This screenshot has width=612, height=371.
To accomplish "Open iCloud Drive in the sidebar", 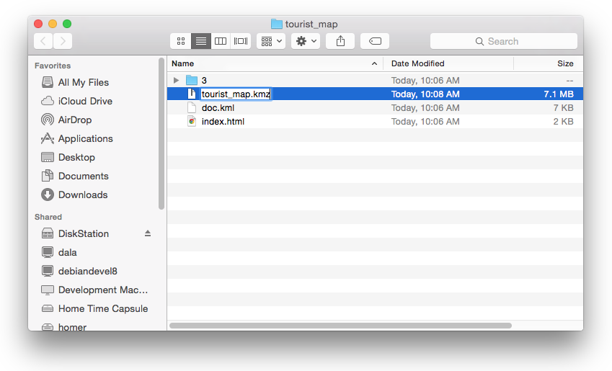I will pyautogui.click(x=84, y=101).
